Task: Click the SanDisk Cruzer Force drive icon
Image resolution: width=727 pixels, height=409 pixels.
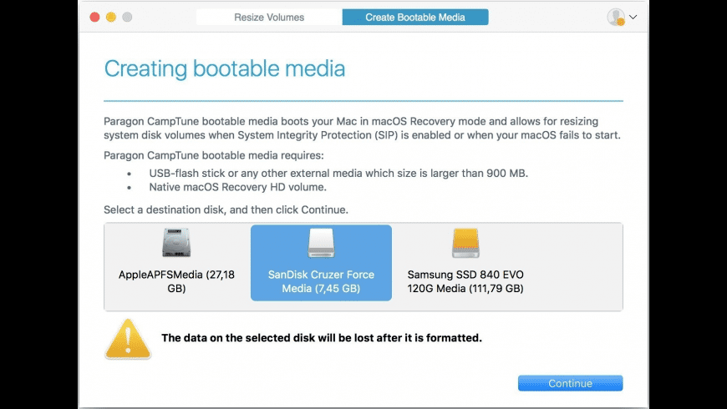Action: pos(321,243)
